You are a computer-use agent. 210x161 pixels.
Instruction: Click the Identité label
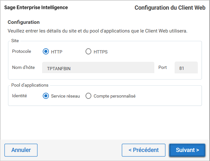pyautogui.click(x=19, y=96)
